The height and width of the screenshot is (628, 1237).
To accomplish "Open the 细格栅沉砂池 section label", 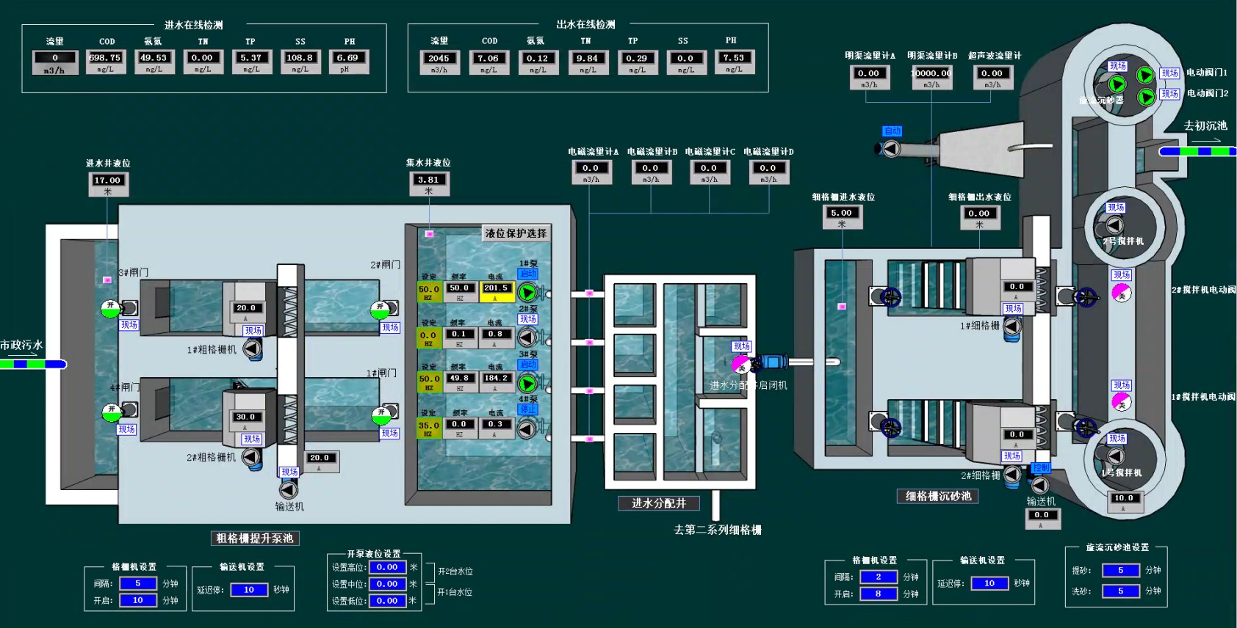I will pyautogui.click(x=938, y=497).
